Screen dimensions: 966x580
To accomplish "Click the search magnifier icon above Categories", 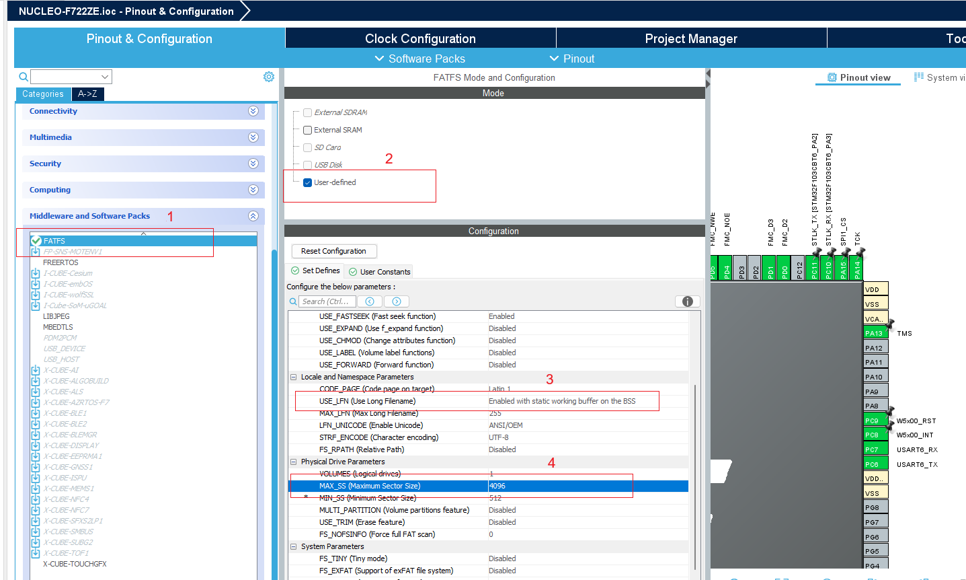I will click(24, 77).
